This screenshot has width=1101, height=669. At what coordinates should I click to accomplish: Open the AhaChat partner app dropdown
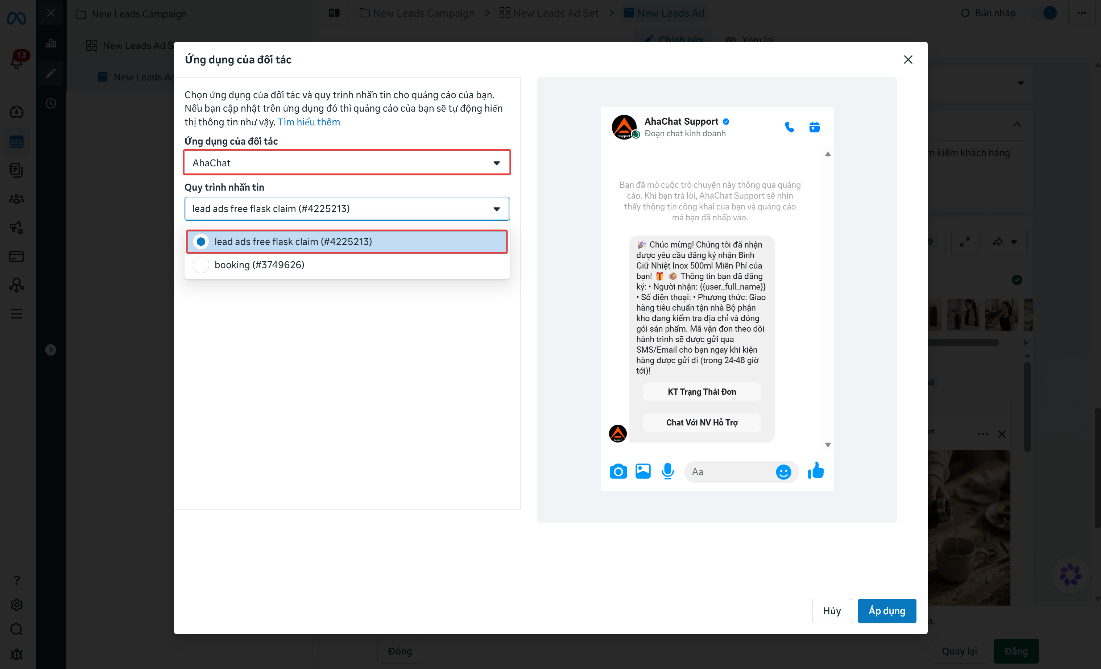point(347,163)
